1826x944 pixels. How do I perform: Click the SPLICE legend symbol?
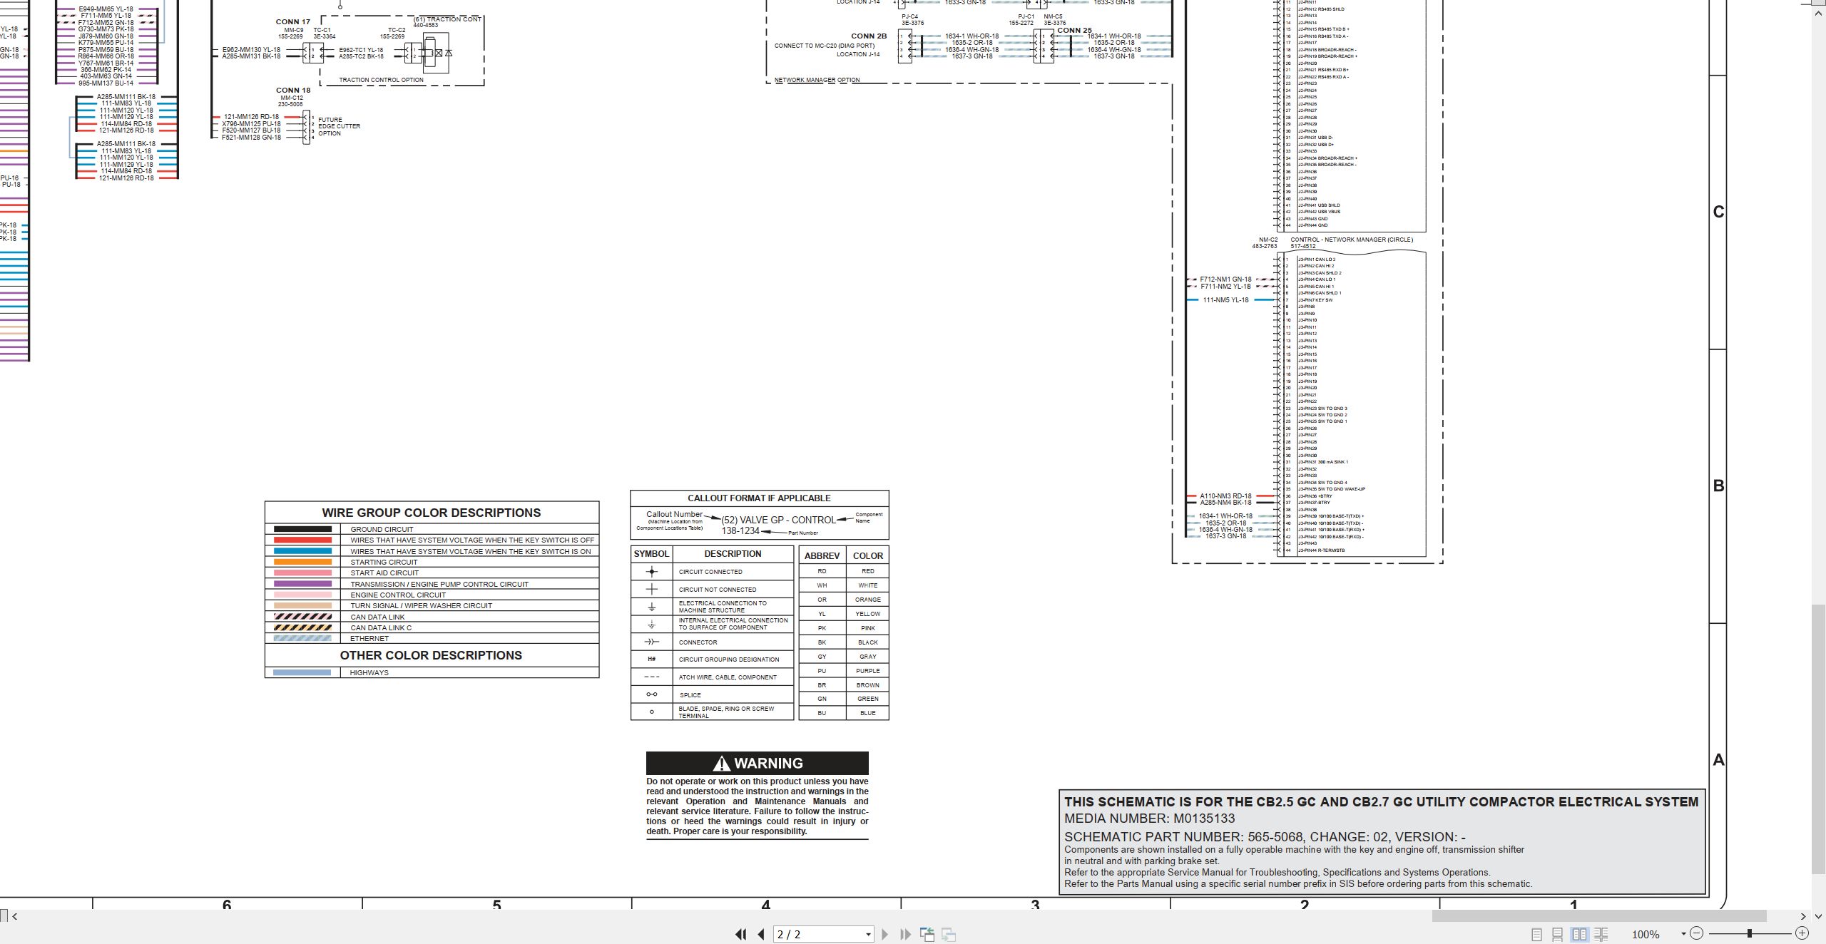pyautogui.click(x=651, y=694)
